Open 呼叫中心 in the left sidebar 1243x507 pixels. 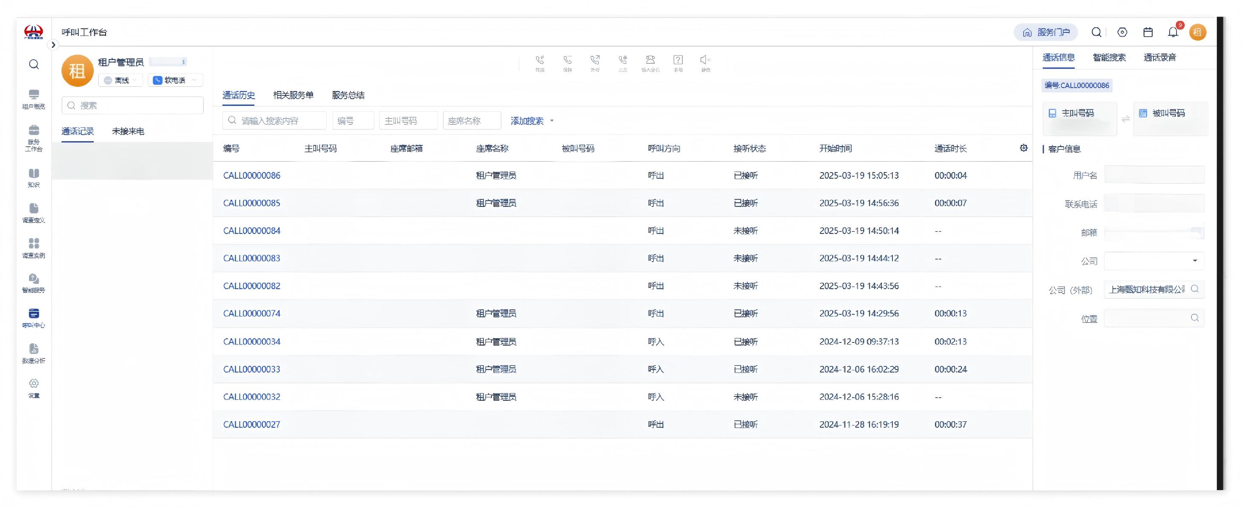33,318
